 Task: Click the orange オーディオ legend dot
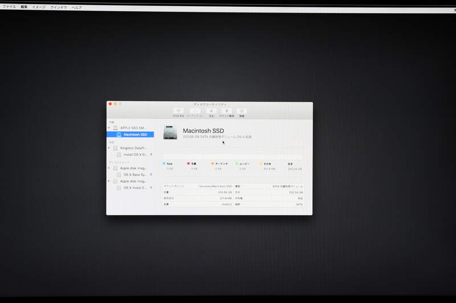click(213, 164)
